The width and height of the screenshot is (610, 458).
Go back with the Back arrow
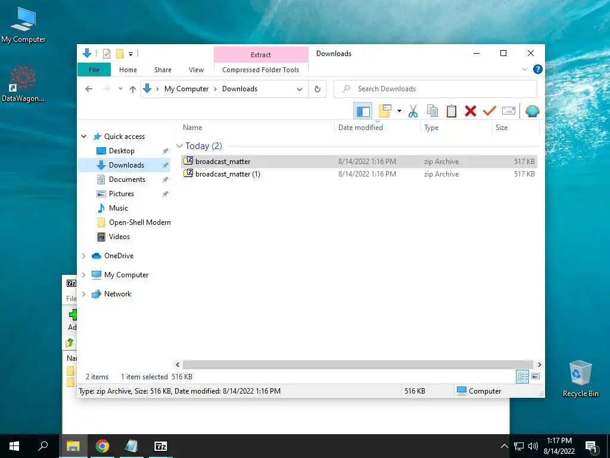[x=89, y=89]
